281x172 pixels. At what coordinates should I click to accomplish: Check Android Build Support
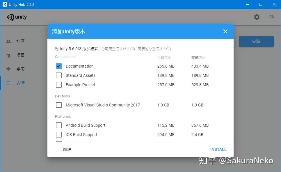pos(59,125)
